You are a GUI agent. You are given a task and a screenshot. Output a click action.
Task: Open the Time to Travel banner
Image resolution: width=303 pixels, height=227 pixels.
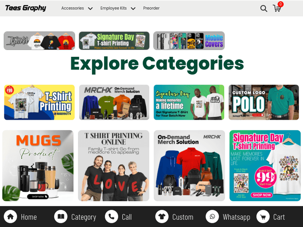tap(40, 41)
